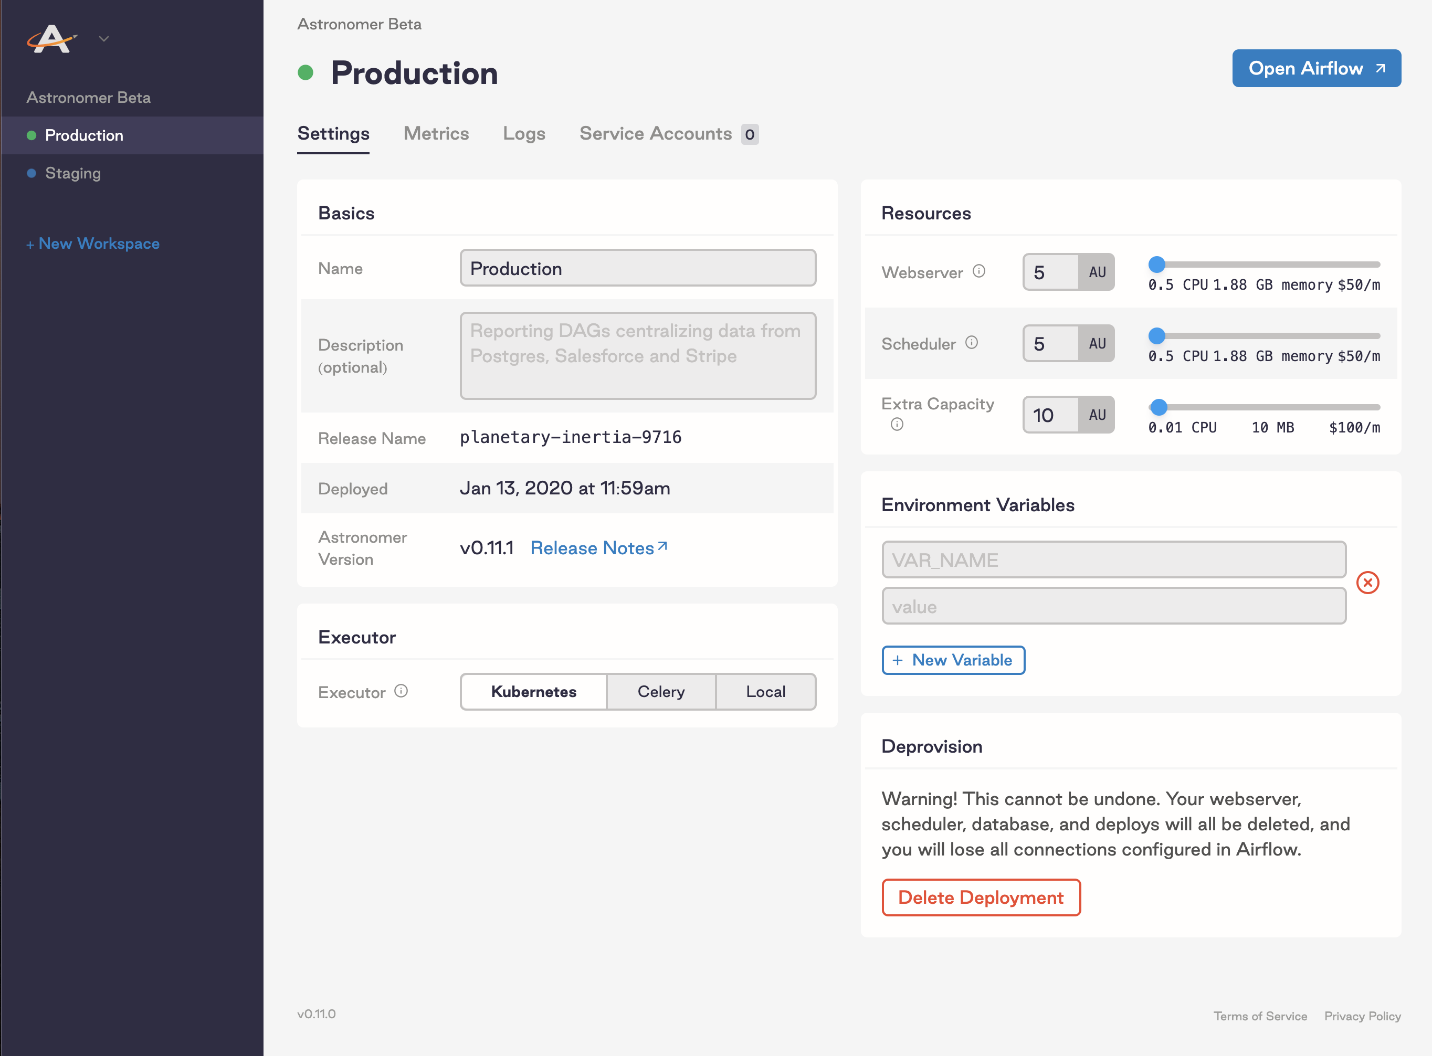Click the Webserver info icon
Viewport: 1432px width, 1056px height.
979,271
